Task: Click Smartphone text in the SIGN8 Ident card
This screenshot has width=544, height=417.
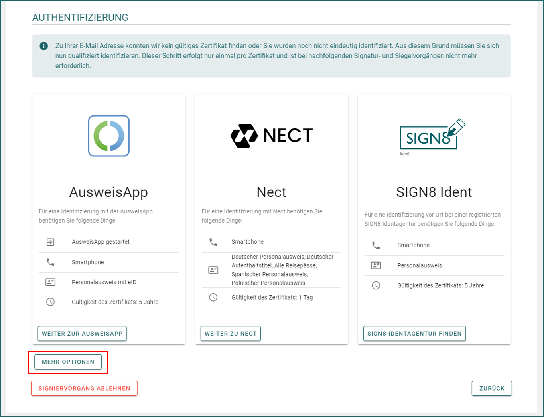Action: [414, 245]
